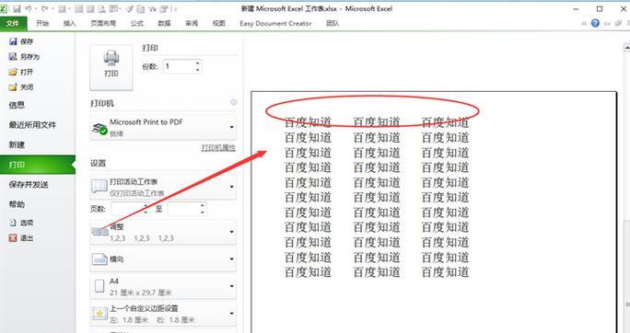The image size is (630, 333).
Task: Open the 团队 team tab
Action: tap(332, 23)
